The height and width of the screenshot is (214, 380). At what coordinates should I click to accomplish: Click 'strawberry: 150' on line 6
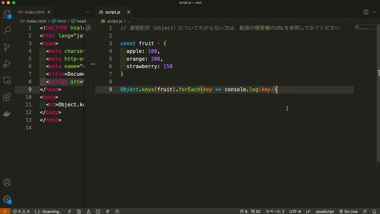(149, 66)
